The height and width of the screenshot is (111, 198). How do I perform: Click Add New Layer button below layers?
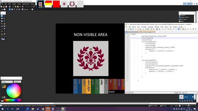[x=180, y=101]
